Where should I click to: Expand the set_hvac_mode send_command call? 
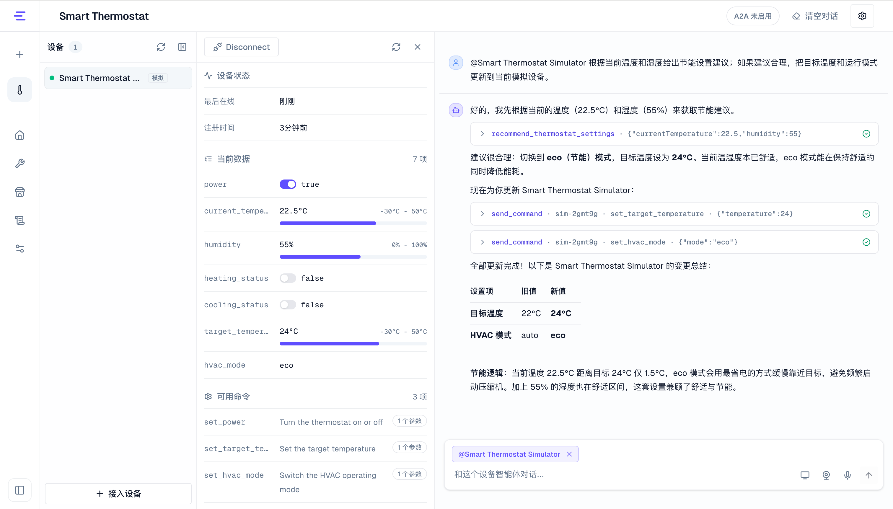[x=674, y=242]
